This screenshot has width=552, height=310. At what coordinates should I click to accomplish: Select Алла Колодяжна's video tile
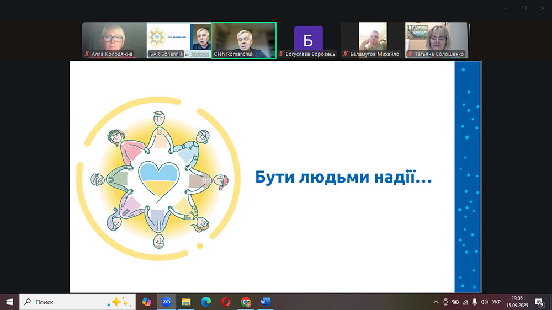(x=114, y=40)
